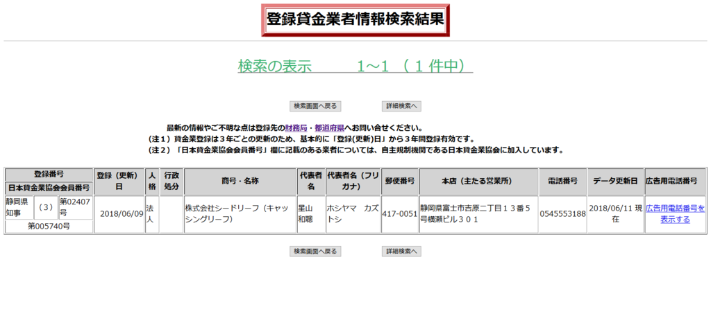
Task: Click the 郵便番号 column header
Action: click(x=399, y=182)
